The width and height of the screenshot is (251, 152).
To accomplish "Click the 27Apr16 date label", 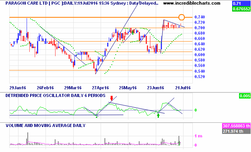I will [100, 88].
